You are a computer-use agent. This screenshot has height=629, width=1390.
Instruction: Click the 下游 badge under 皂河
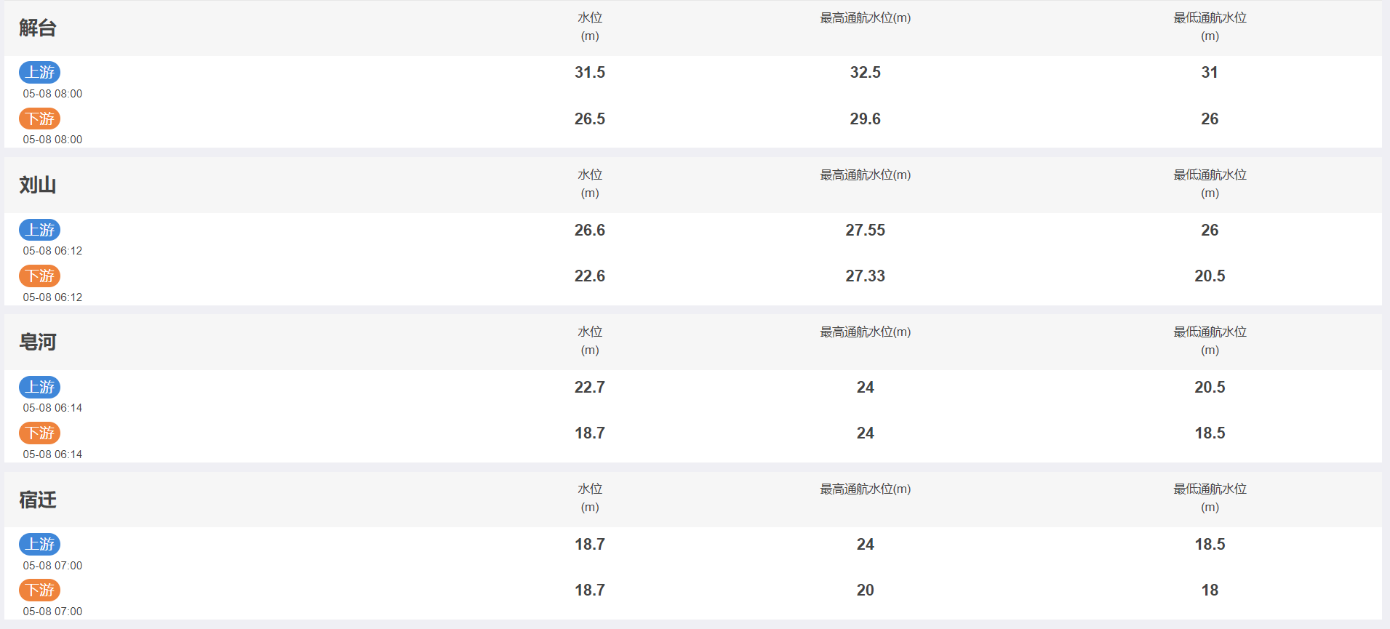click(40, 433)
